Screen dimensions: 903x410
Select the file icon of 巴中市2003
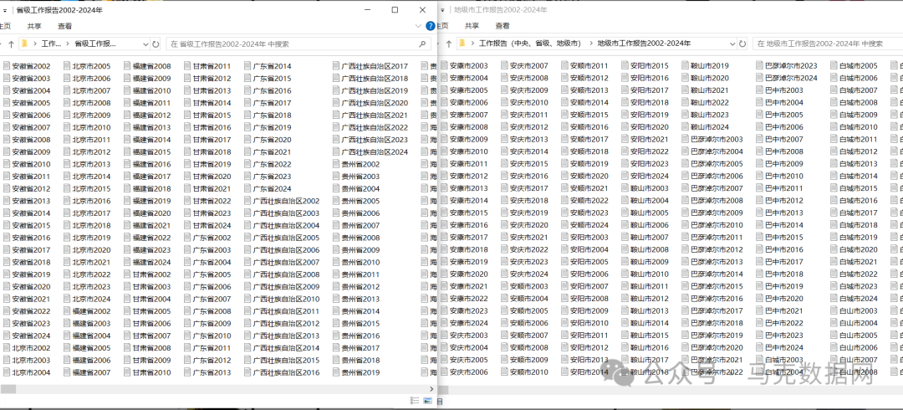point(759,90)
